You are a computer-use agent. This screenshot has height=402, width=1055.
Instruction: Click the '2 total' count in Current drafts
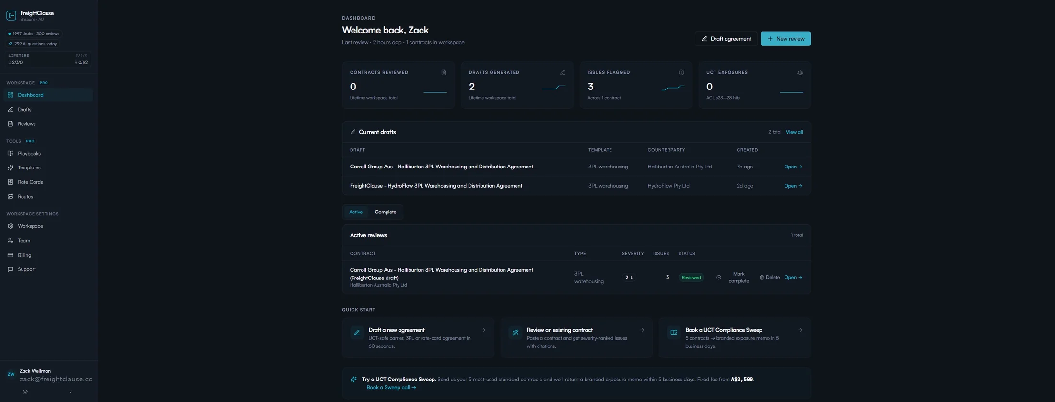tap(774, 132)
